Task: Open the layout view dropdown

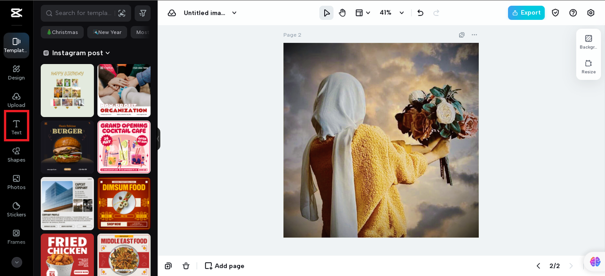Action: point(363,13)
